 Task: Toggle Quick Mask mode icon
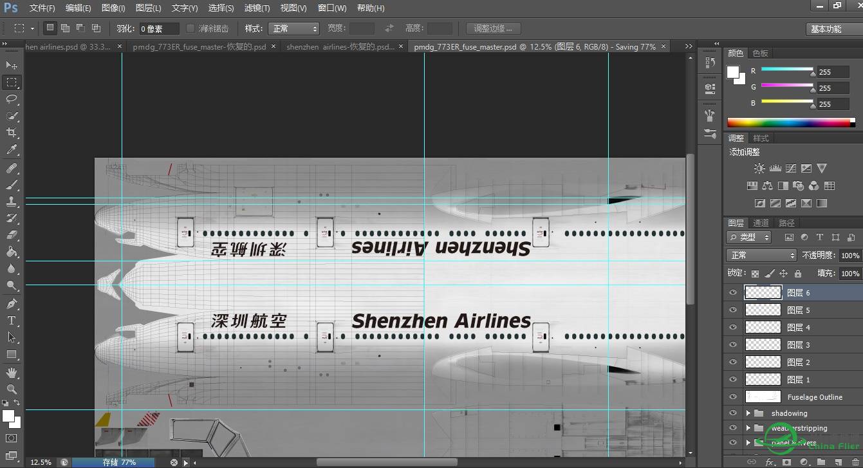12,438
